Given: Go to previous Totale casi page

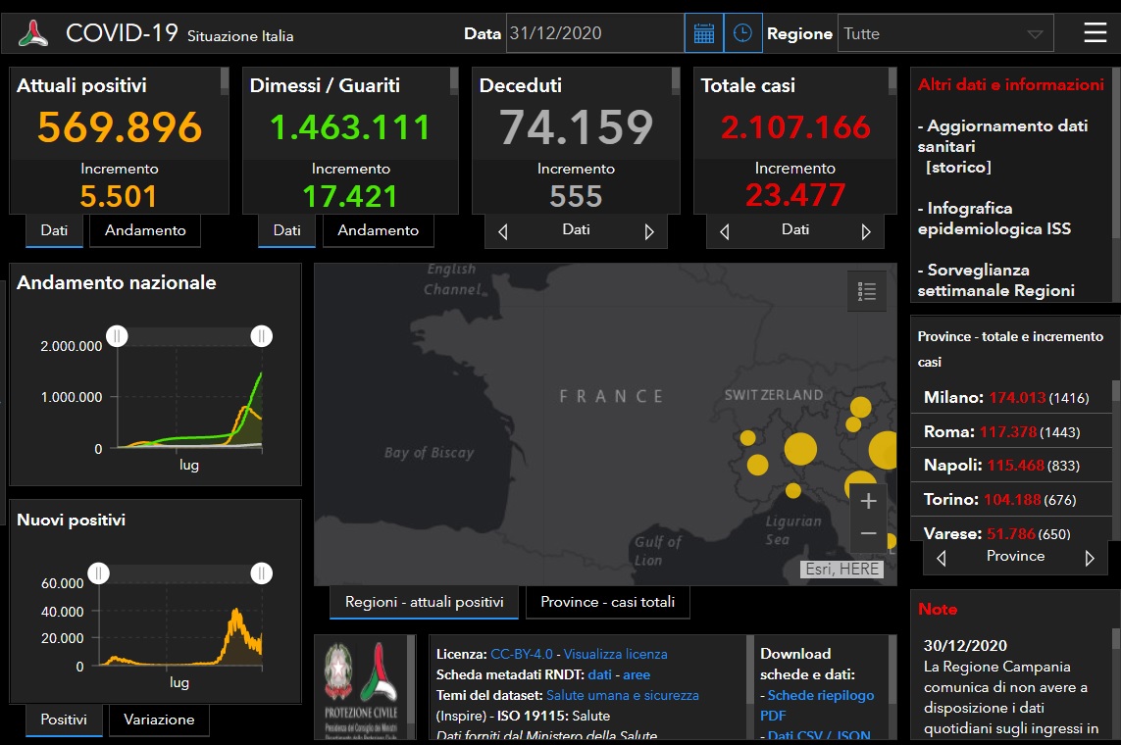Looking at the screenshot, I should [725, 232].
